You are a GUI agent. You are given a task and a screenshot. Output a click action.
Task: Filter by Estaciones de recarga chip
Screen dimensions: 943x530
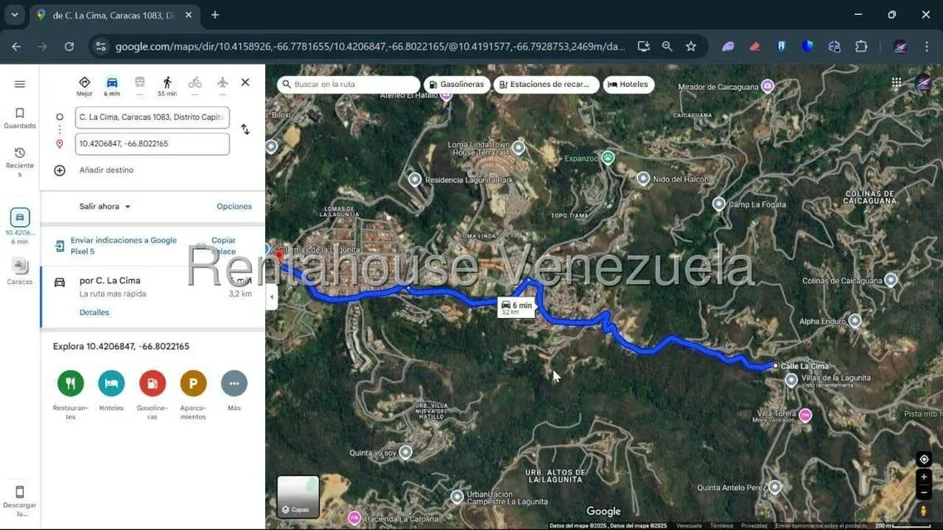click(545, 84)
